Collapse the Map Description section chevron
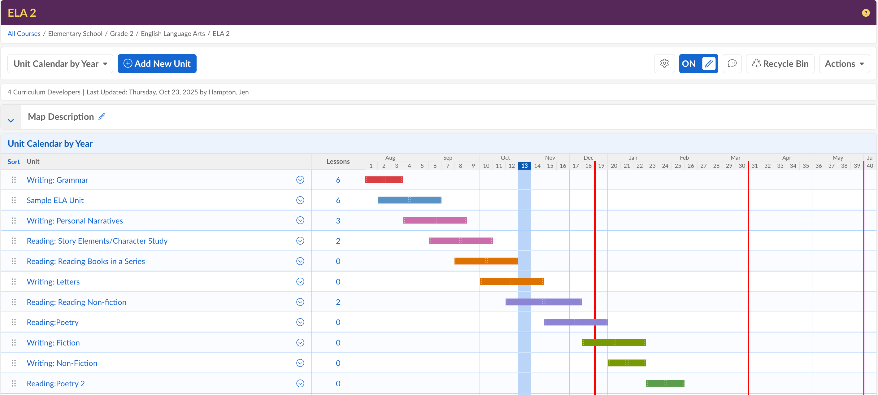The width and height of the screenshot is (878, 395). (x=11, y=121)
